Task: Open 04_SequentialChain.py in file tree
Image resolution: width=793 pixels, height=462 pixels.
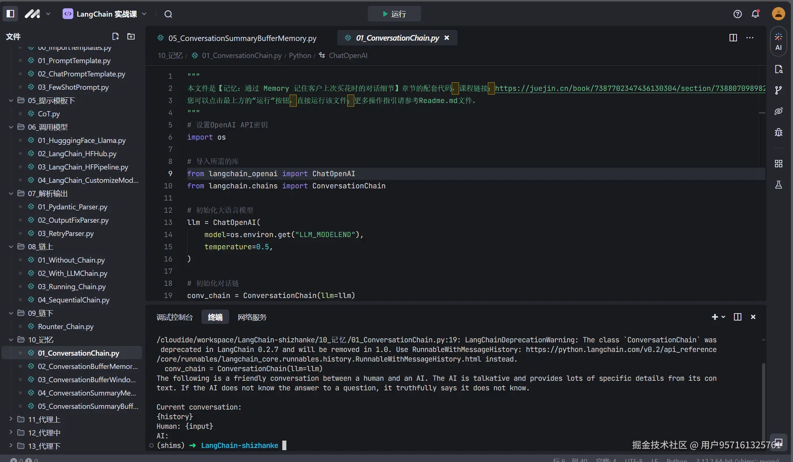Action: pos(73,300)
